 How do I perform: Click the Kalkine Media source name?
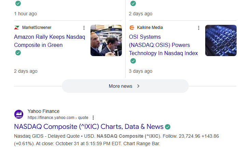click(150, 28)
